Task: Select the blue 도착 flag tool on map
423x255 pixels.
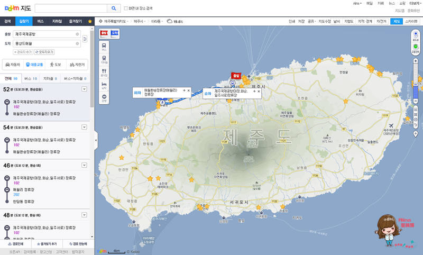Action: 114,33
